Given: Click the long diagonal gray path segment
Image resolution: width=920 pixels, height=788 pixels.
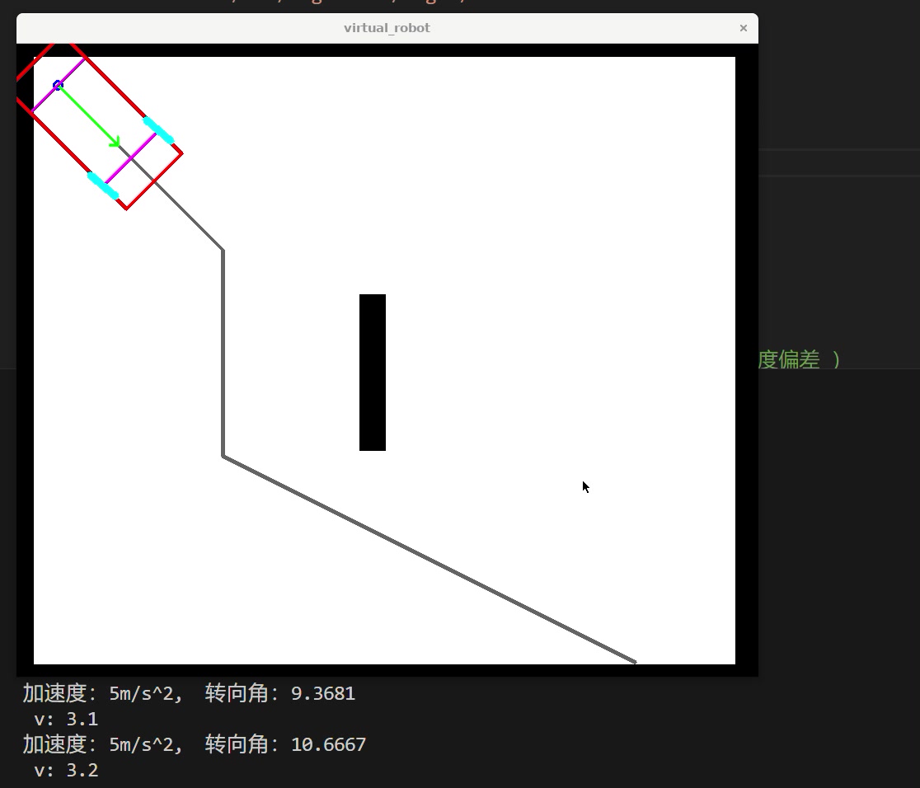Looking at the screenshot, I should click(429, 559).
